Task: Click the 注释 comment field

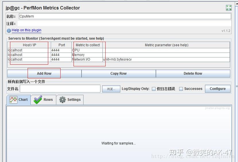Action: click(124, 24)
